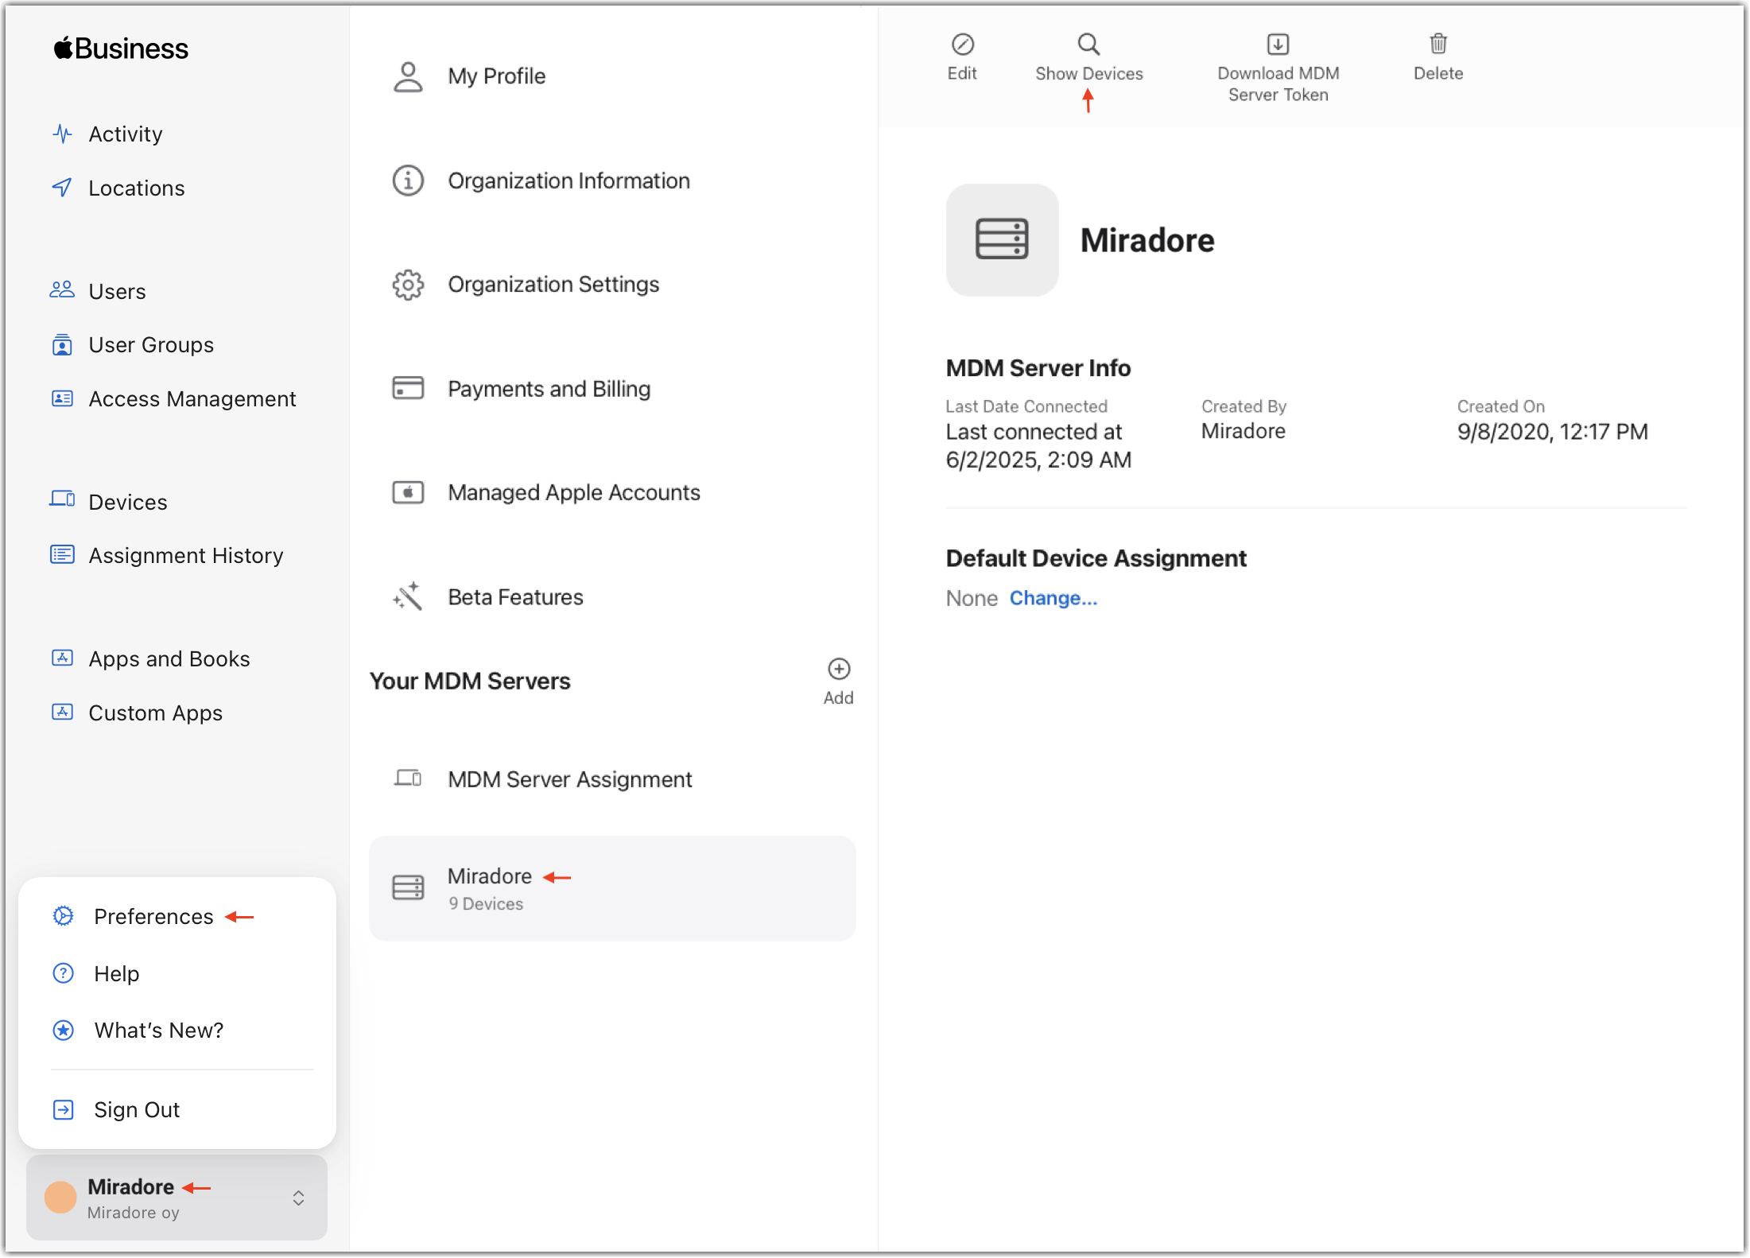Click the Edit pencil icon in toolbar
Viewport: 1750px width, 1258px height.
[x=962, y=44]
